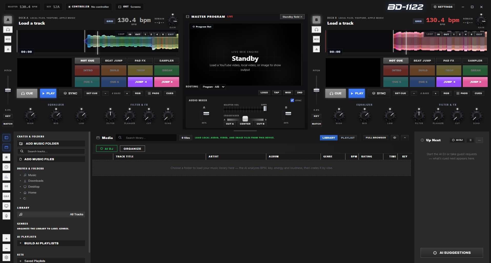Image resolution: width=491 pixels, height=263 pixels.
Task: Open the Full Browser button
Action: coord(376,138)
